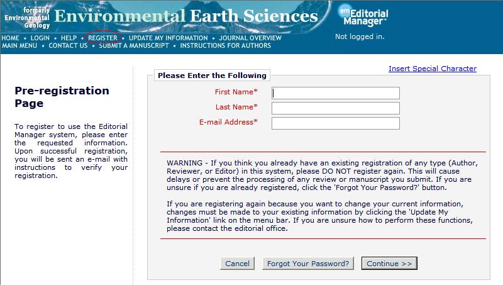Go to the LOGIN page
The height and width of the screenshot is (285, 503).
(x=40, y=38)
